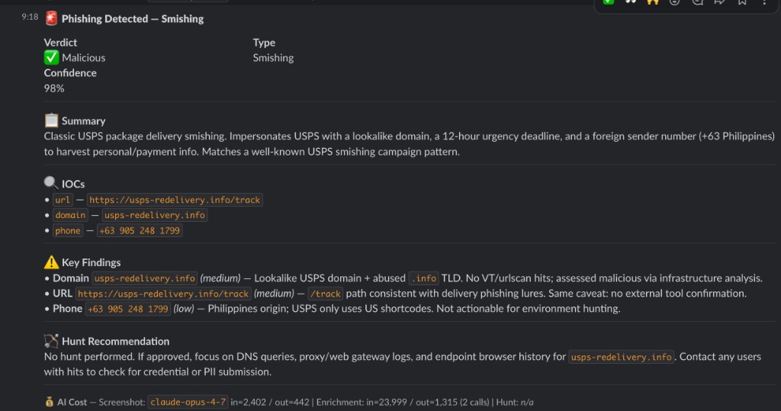Click the "Confidence" field label
781x411 pixels.
coord(70,72)
